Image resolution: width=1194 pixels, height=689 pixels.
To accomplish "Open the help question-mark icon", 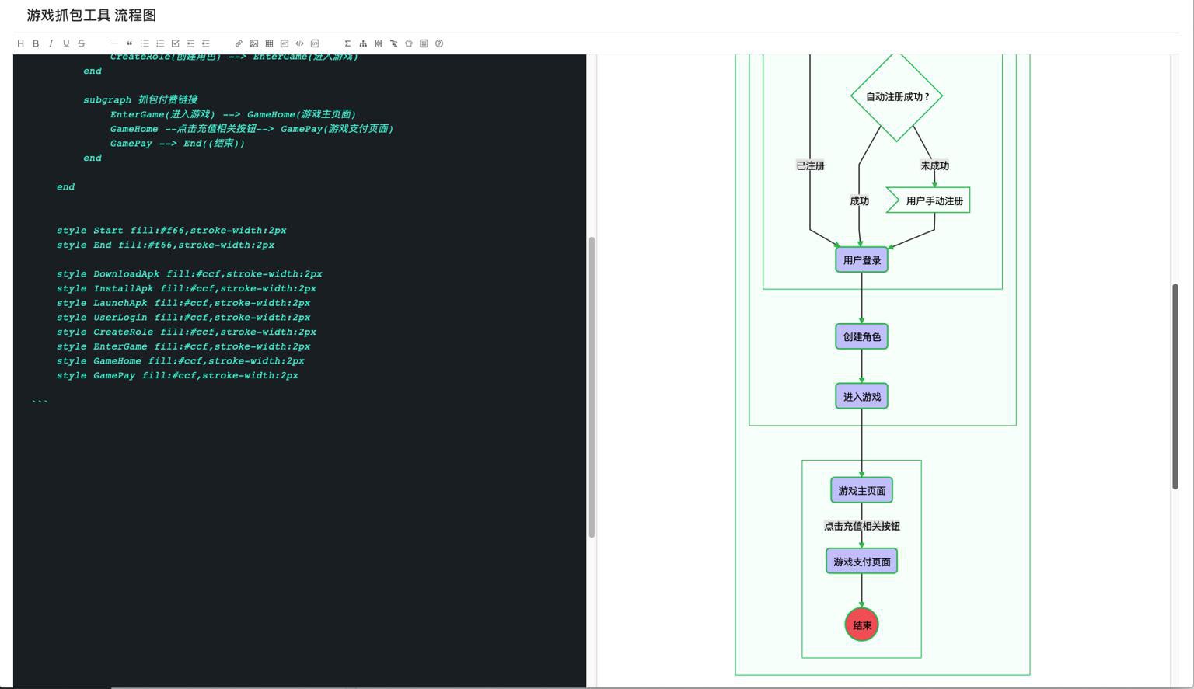I will (x=439, y=43).
